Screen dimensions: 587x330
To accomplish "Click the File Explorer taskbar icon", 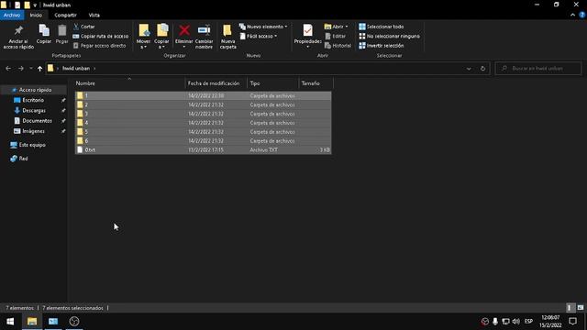I will click(32, 322).
